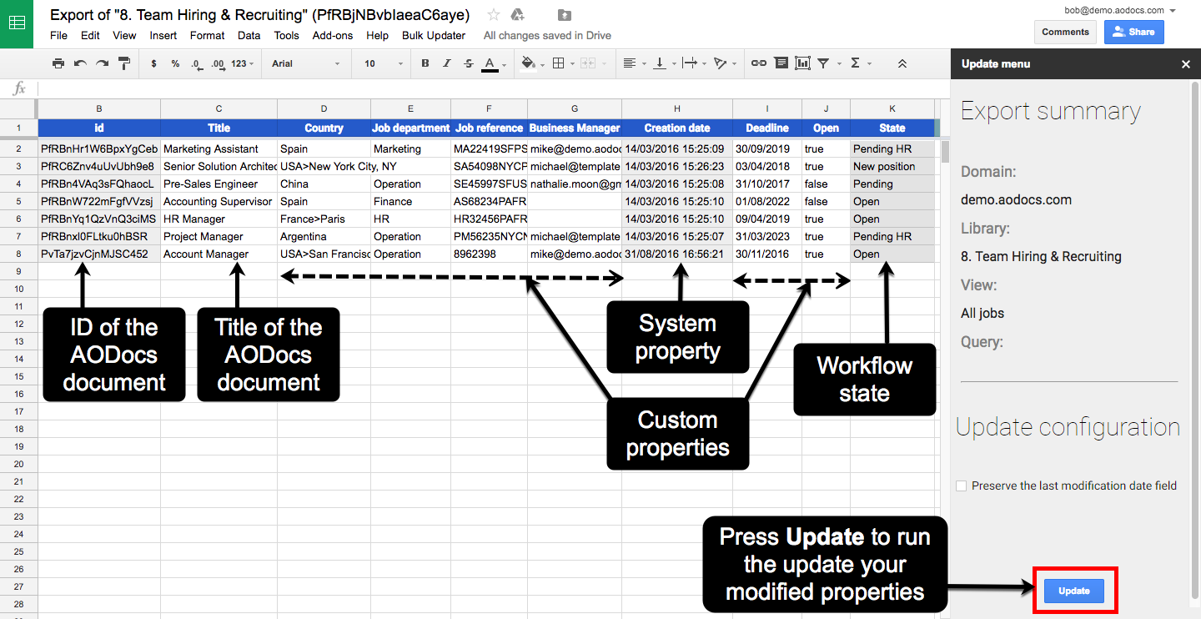This screenshot has height=619, width=1201.
Task: Enable Preserve the last modification date field
Action: point(962,486)
